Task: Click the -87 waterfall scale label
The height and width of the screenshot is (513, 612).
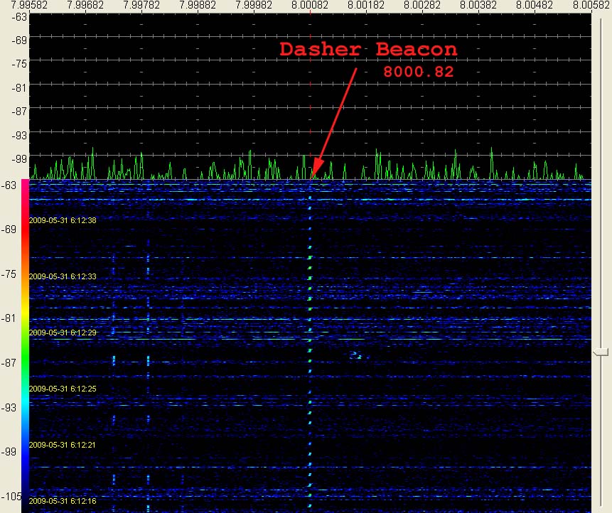Action: pos(9,363)
